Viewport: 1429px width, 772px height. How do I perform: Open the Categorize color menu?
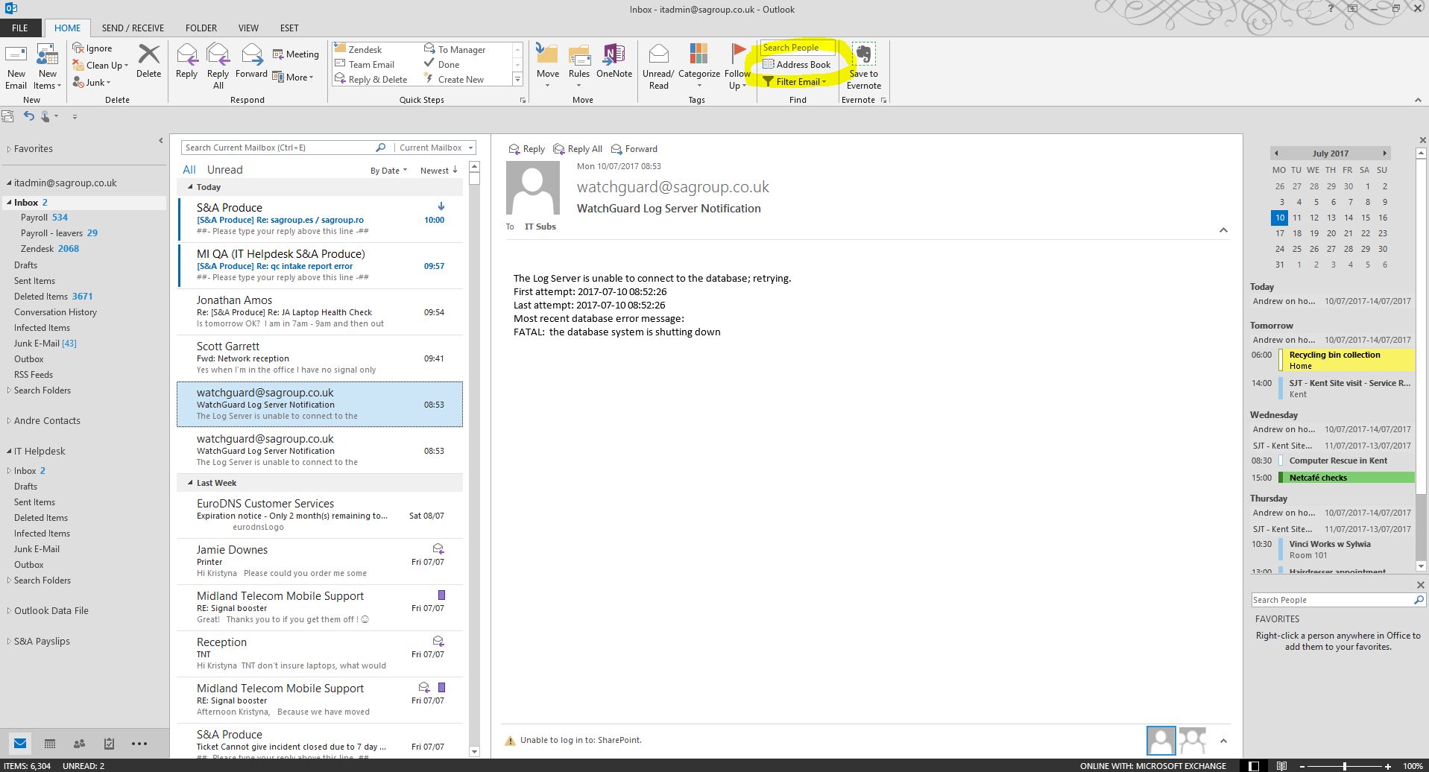(698, 66)
